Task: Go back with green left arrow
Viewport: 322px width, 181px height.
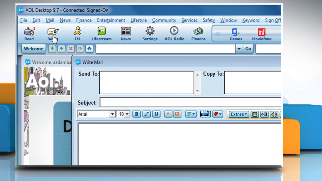Action: (x=52, y=49)
